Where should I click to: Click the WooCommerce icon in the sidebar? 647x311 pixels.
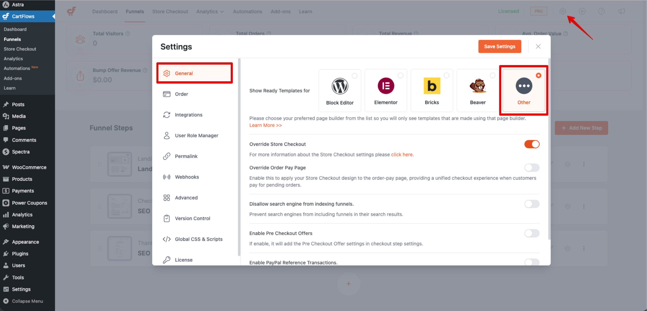[6, 167]
